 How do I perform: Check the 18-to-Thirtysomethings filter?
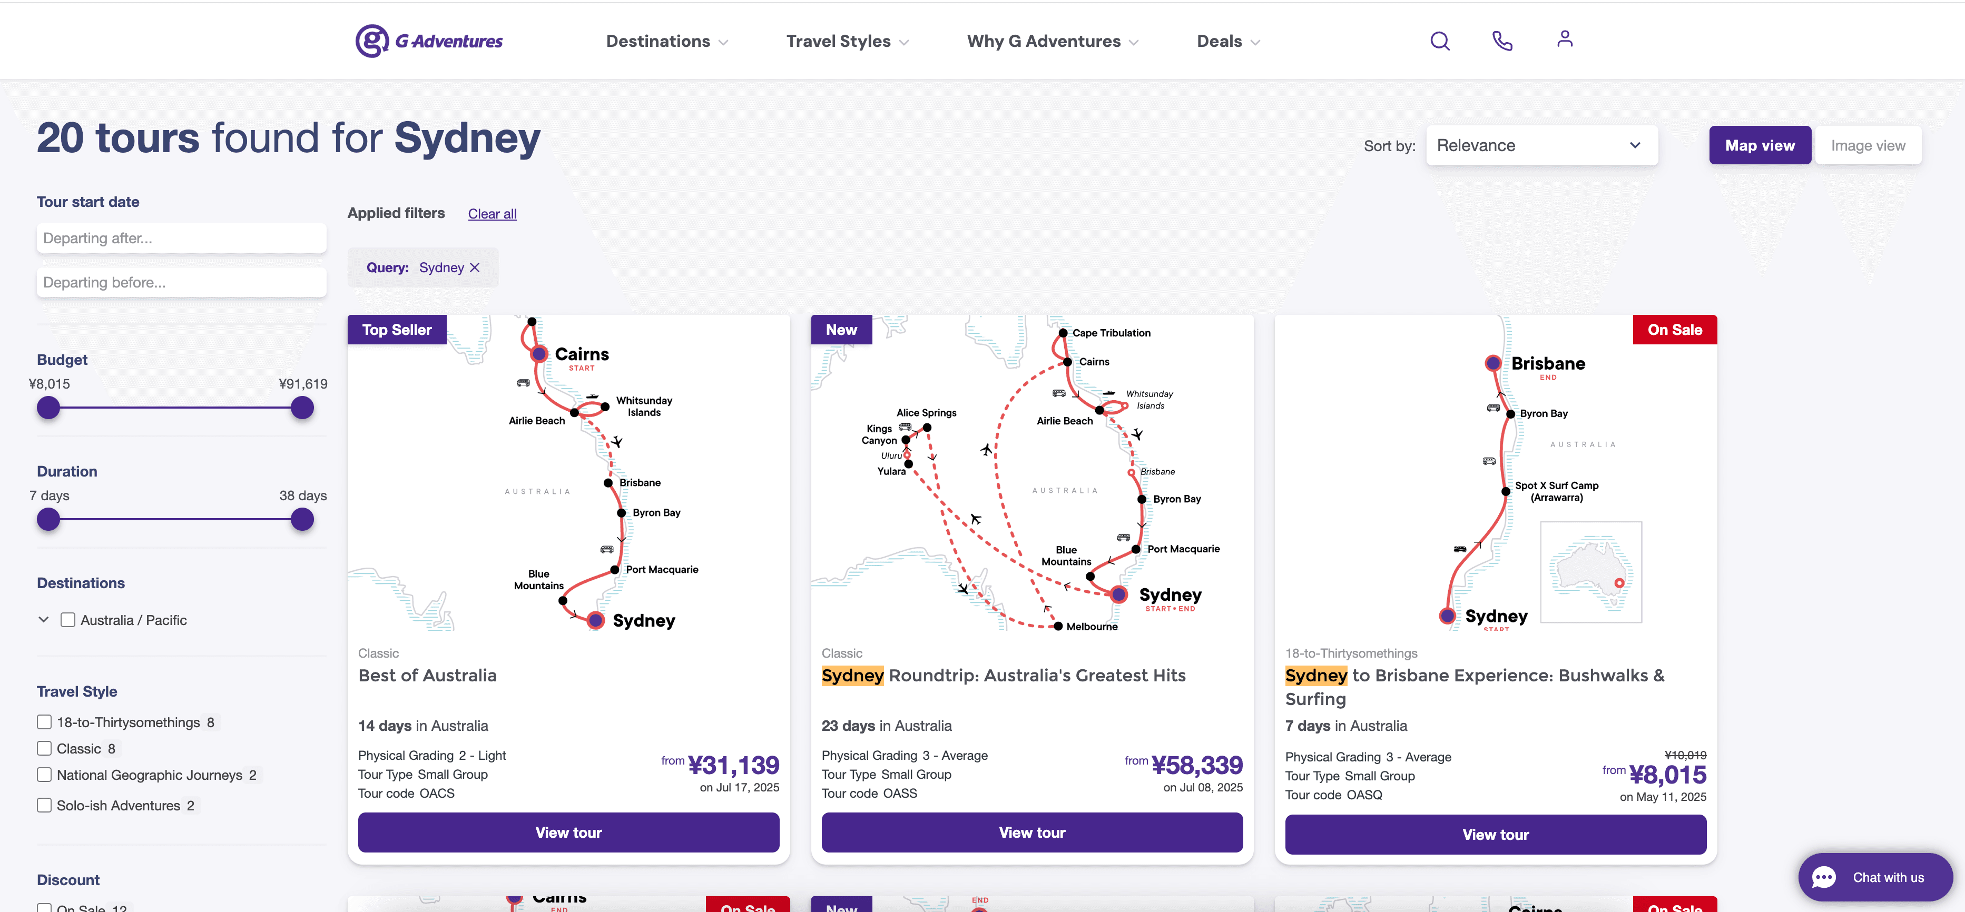click(44, 721)
